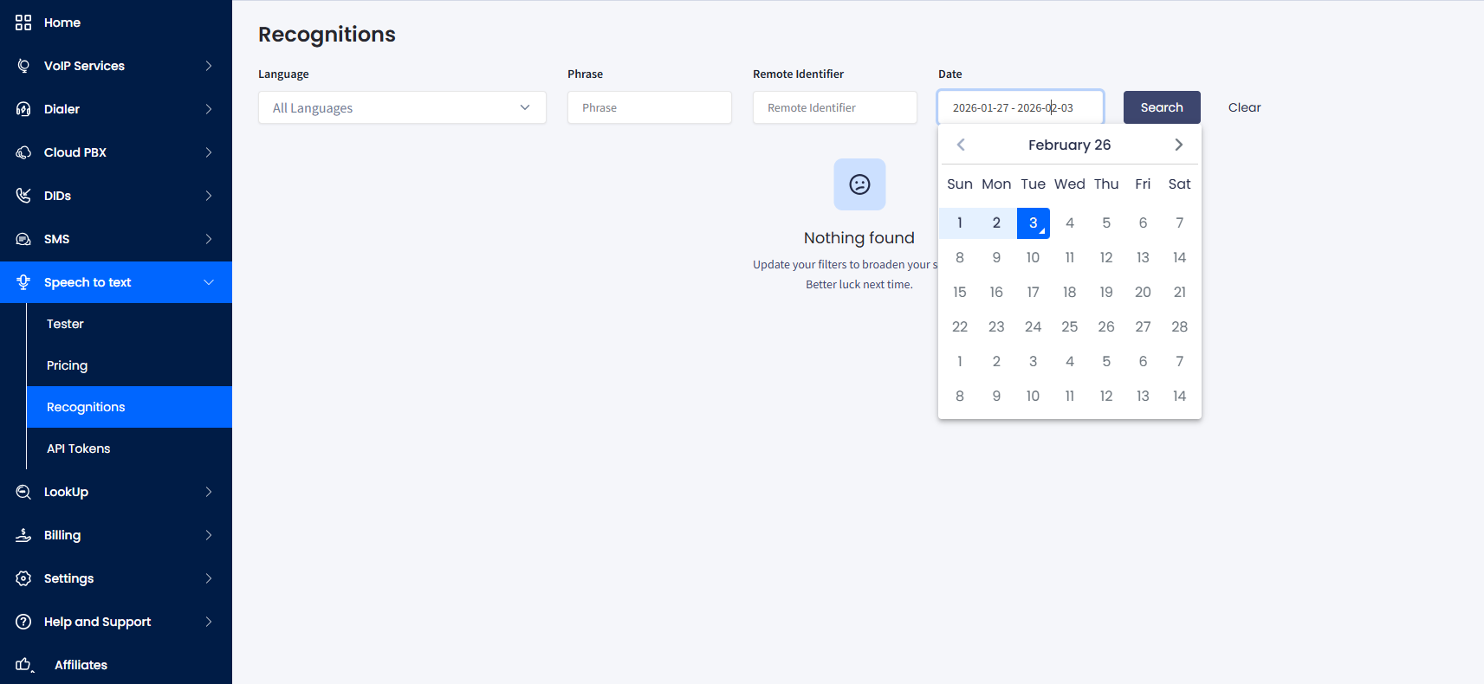Click the LookUp magnifier icon
This screenshot has height=684, width=1484.
(23, 492)
